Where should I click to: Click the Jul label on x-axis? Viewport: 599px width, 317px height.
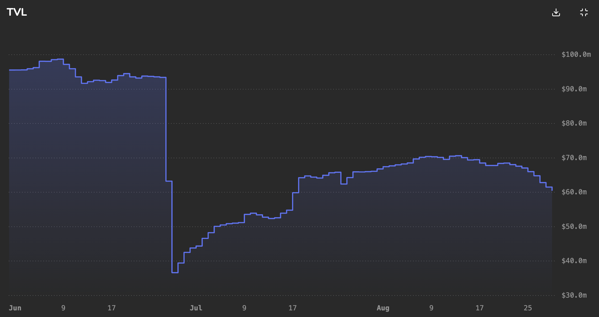click(196, 308)
